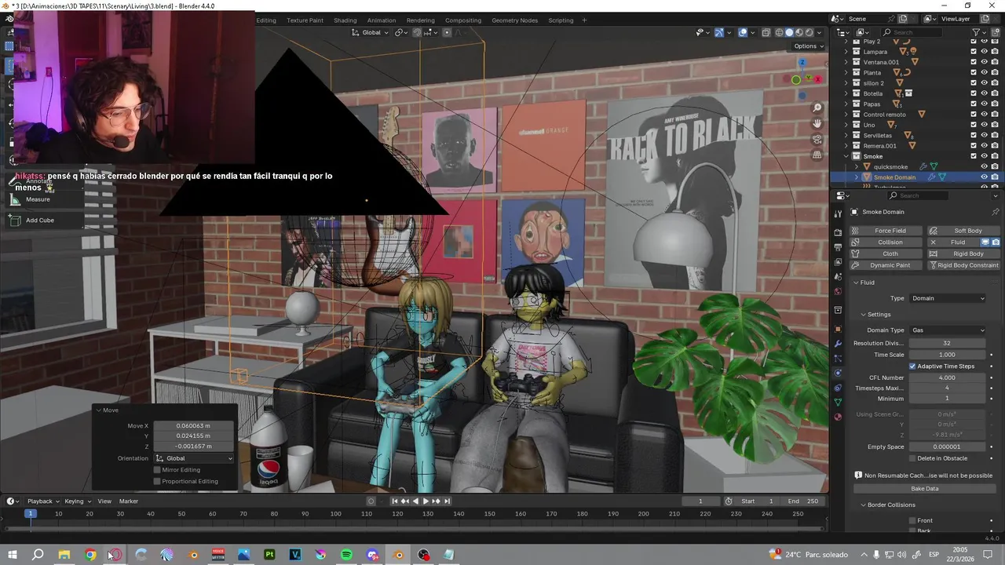Hide the Botella collection eye icon
1005x565 pixels.
coord(984,93)
